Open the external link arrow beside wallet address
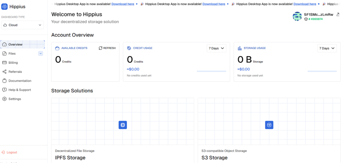Viewport: 344px width, 163px height. click(x=338, y=14)
